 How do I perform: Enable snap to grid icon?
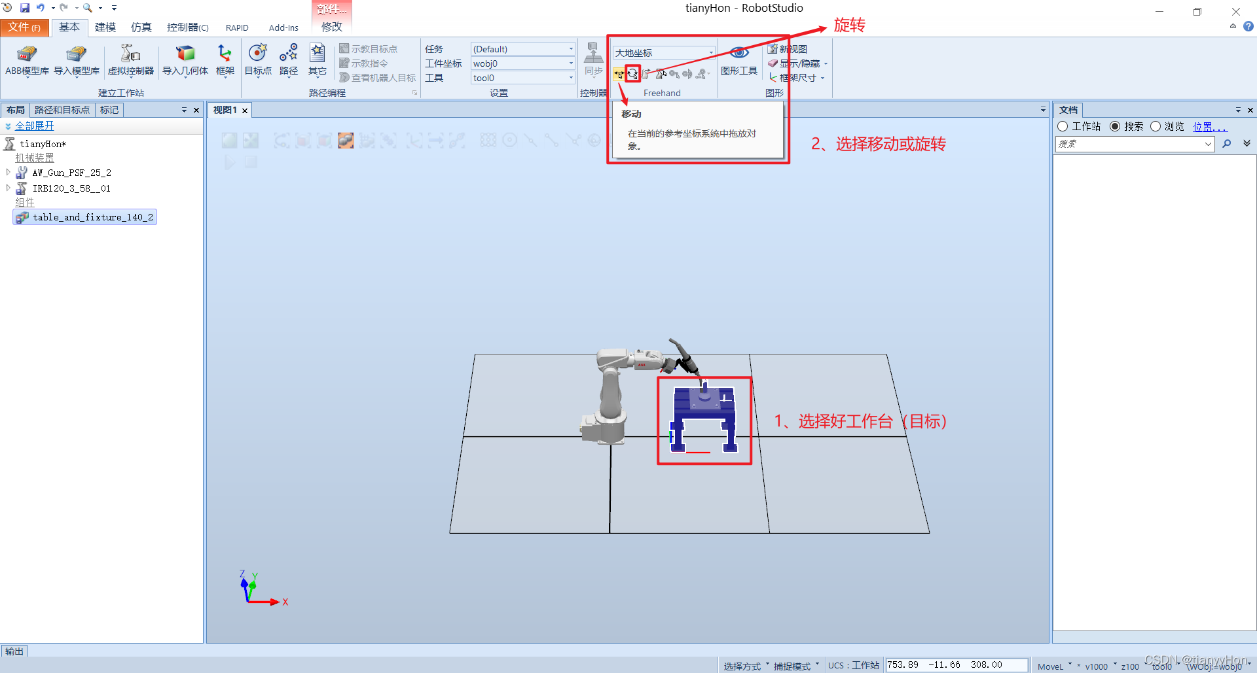[488, 140]
